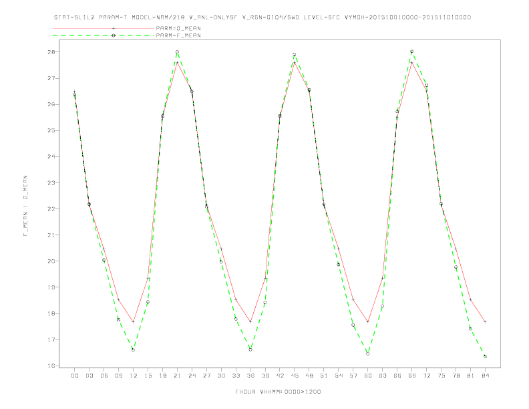Click the x-axis tick label 84
The width and height of the screenshot is (529, 409).
485,376
